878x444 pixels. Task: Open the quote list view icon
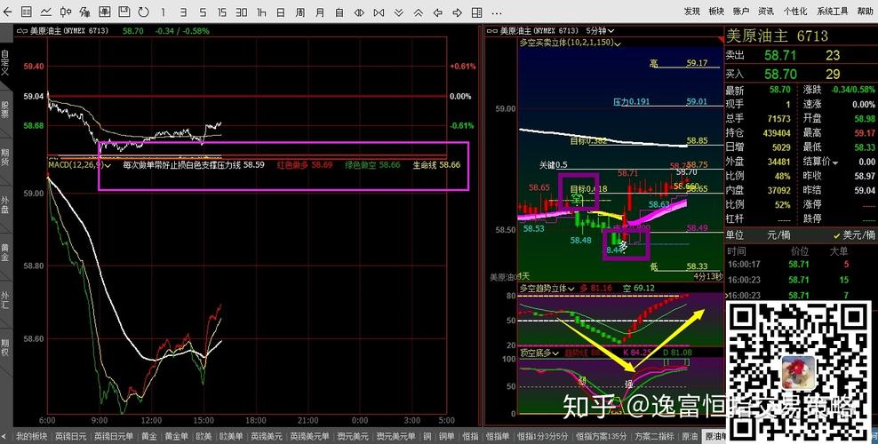coord(27,12)
